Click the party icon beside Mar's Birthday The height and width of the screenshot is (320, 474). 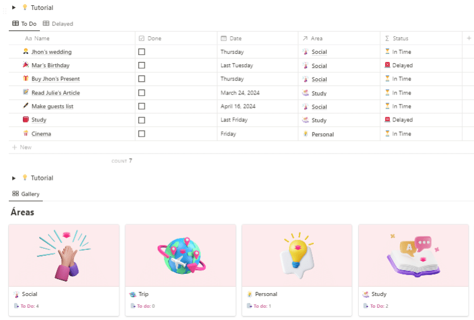coord(26,65)
